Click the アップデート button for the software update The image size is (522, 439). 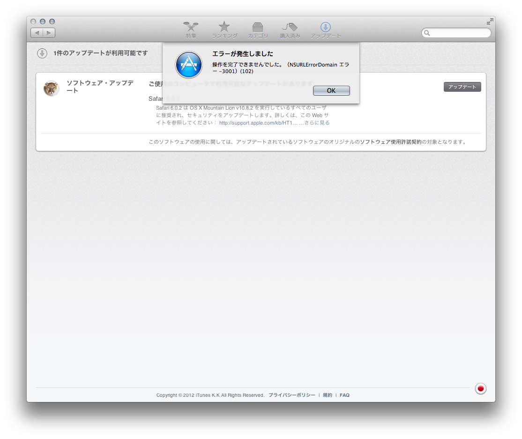tap(462, 87)
